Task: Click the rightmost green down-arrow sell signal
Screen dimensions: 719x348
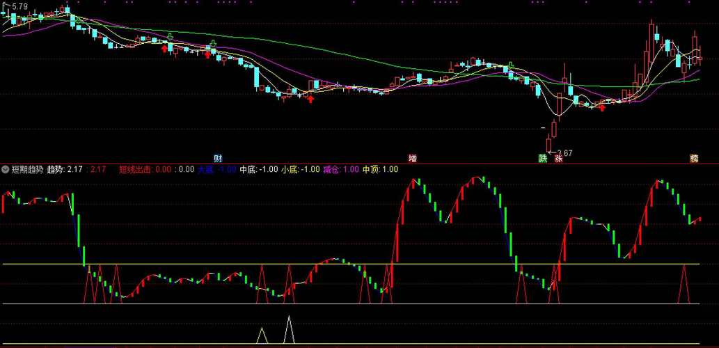Action: pyautogui.click(x=512, y=66)
